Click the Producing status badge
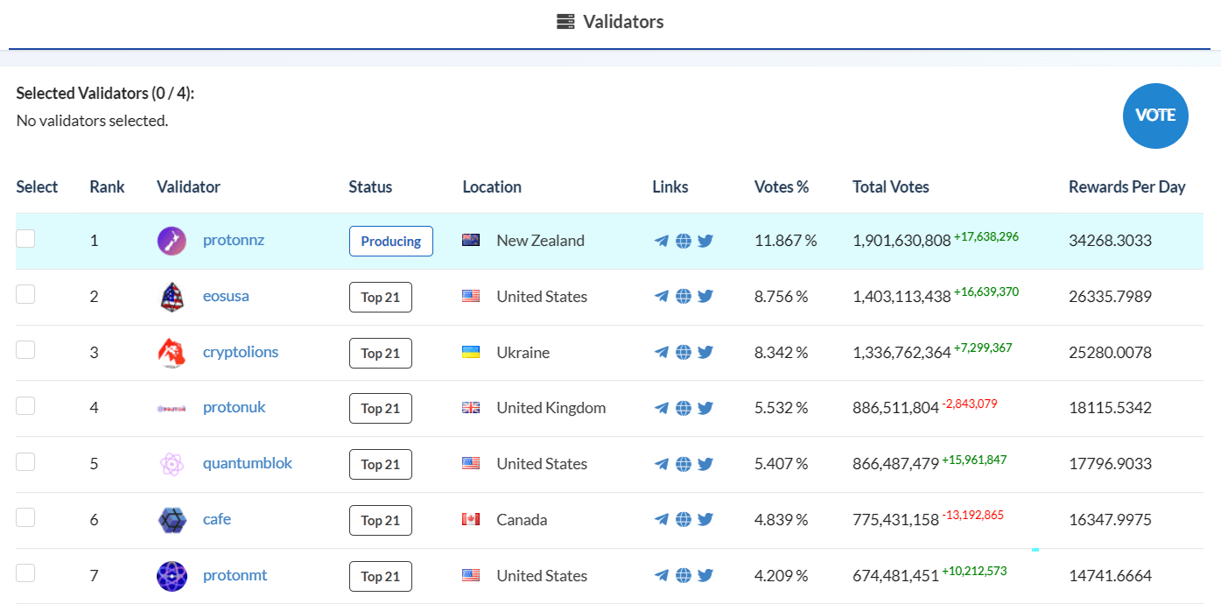The height and width of the screenshot is (604, 1221). (390, 242)
